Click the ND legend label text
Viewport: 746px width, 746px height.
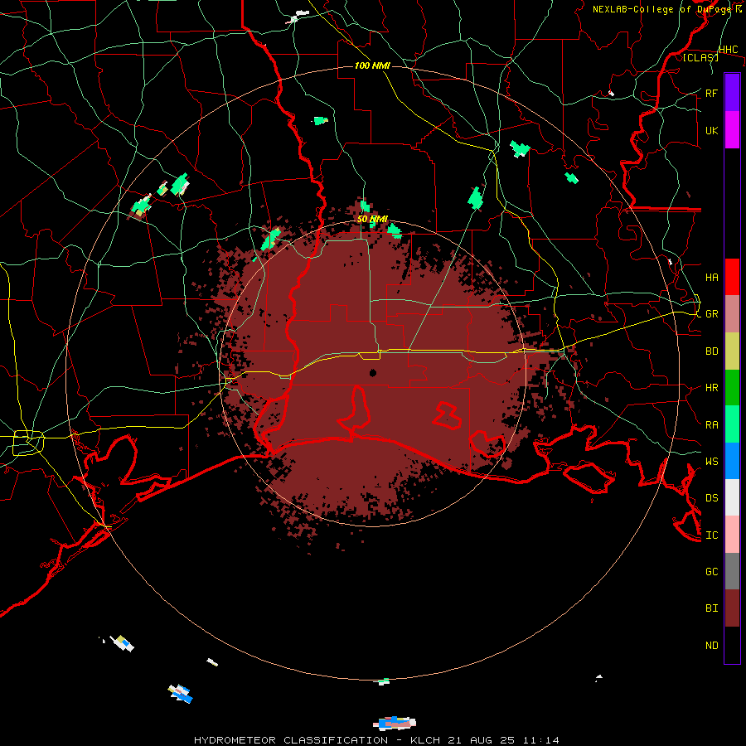711,646
